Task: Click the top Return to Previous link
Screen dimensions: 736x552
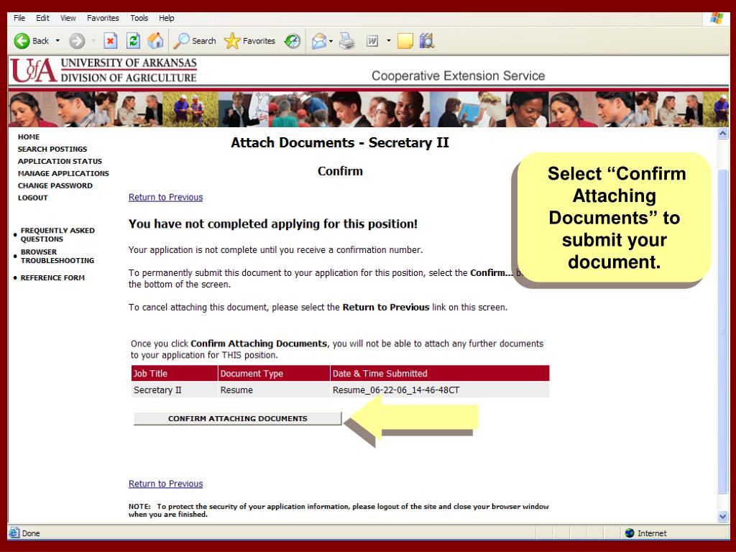Action: tap(166, 197)
